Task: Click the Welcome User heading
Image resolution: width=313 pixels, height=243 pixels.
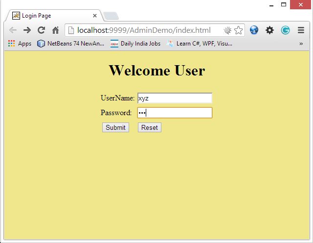Action: 157,71
